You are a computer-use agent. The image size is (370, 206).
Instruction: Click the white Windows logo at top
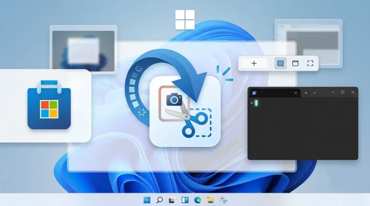[185, 20]
